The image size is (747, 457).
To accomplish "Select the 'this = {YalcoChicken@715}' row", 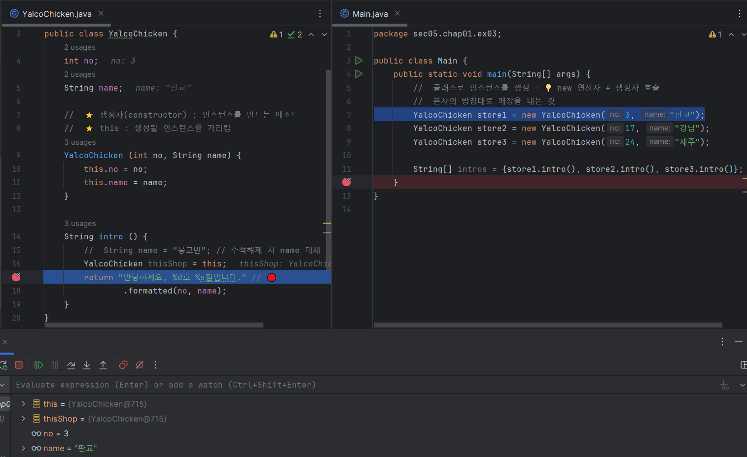I will [x=378, y=404].
